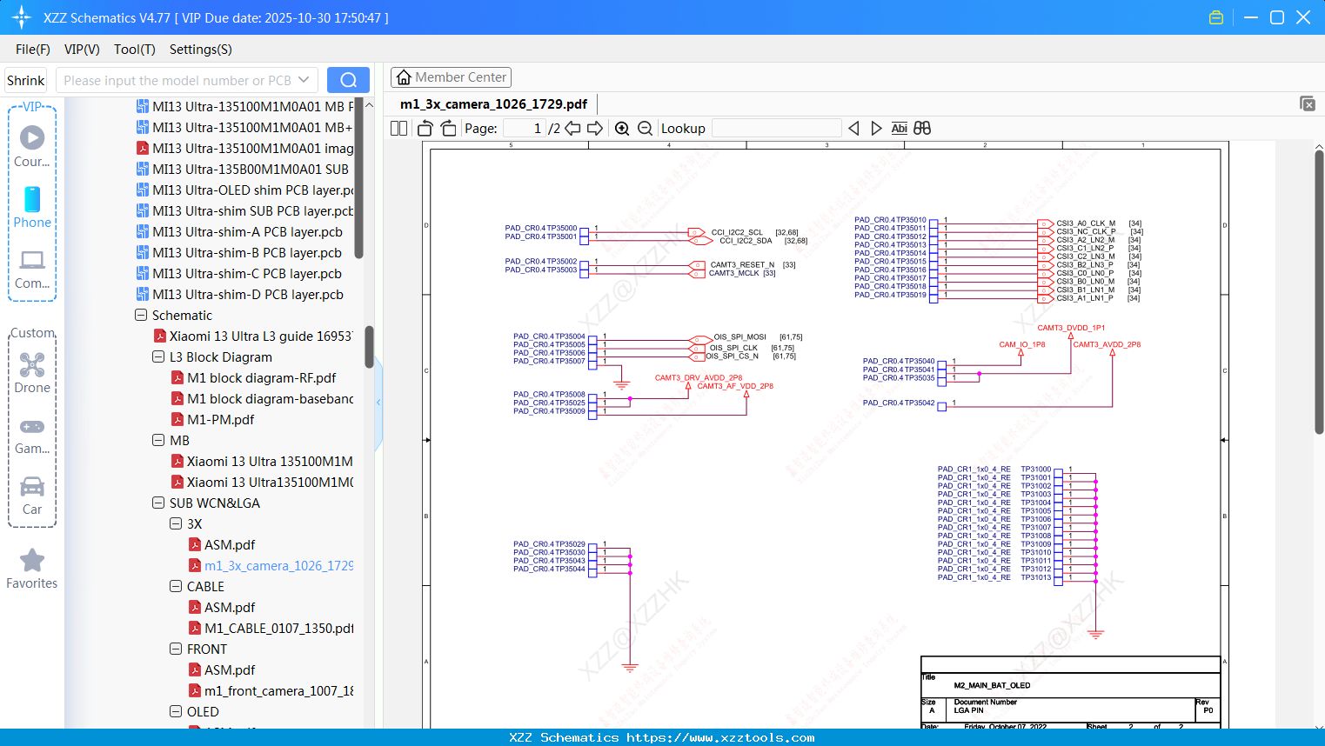Toggle the two-page split view icon

[398, 129]
